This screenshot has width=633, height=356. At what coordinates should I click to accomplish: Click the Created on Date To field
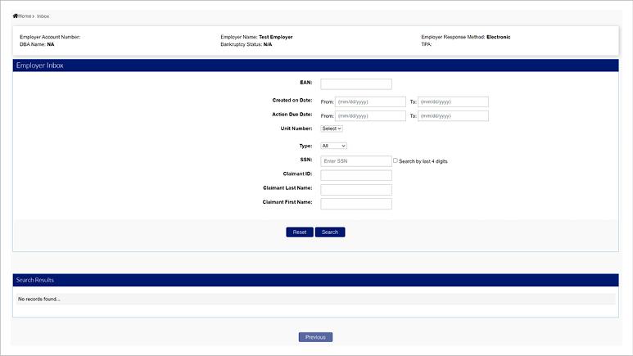[453, 101]
